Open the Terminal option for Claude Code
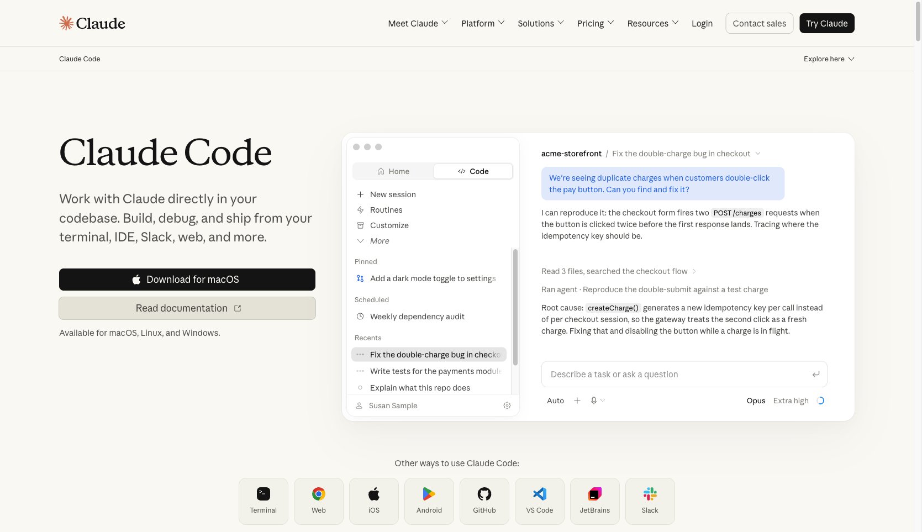Image resolution: width=922 pixels, height=532 pixels. pyautogui.click(x=264, y=501)
